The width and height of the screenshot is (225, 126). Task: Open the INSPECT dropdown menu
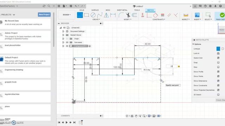pos(186,20)
